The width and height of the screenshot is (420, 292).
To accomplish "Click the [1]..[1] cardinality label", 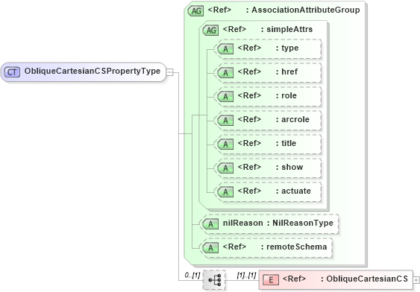I will [x=246, y=275].
